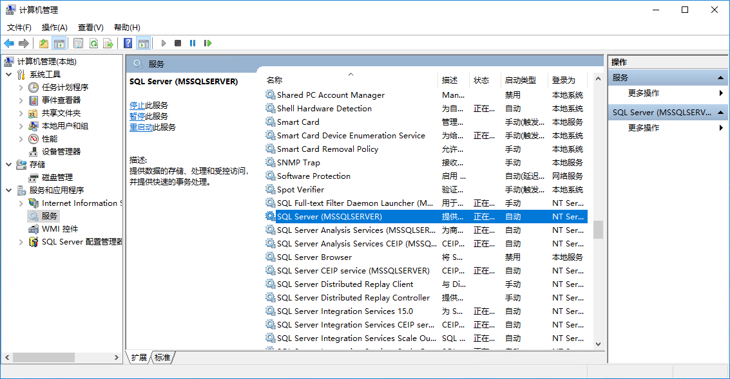Expand the SQL Server 配置管理器 tree node

[21, 242]
